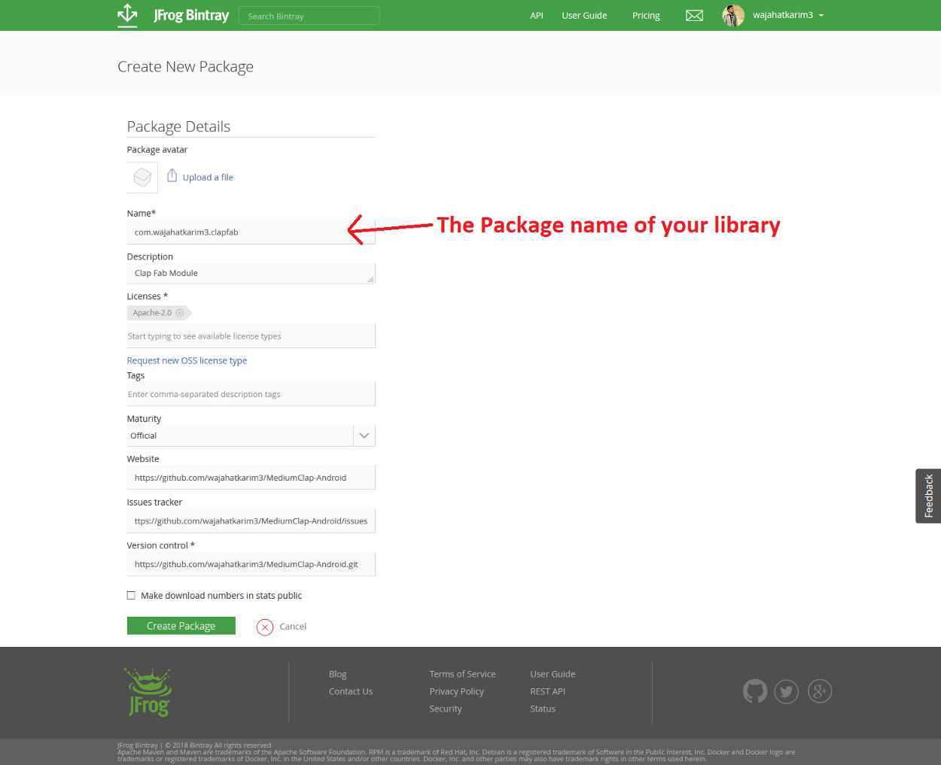Click the Cancel link

coord(293,627)
